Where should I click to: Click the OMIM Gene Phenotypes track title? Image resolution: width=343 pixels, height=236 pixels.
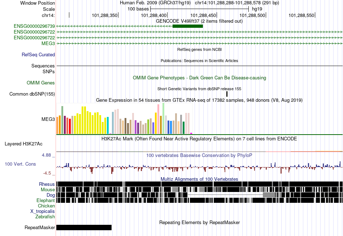coord(200,78)
